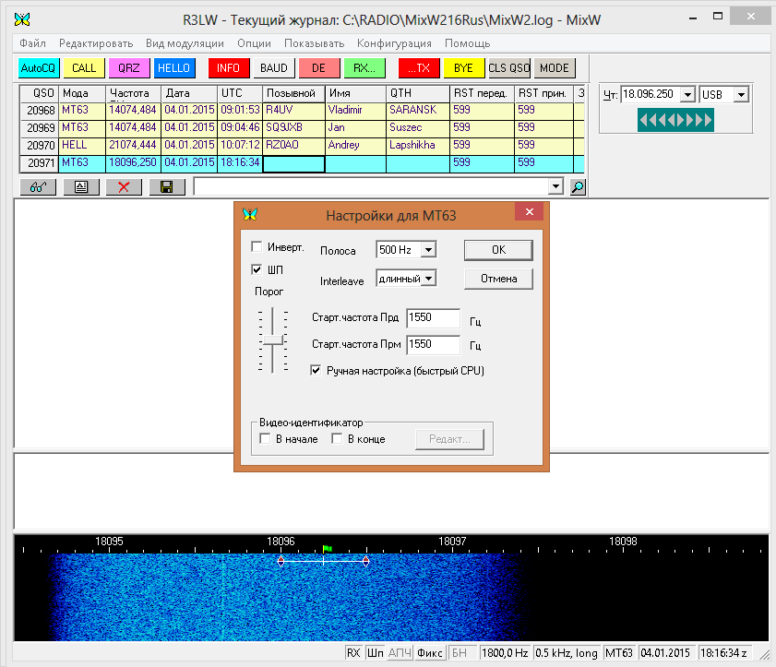Click the magnifier search icon
Viewport: 776px width, 667px height.
[578, 186]
